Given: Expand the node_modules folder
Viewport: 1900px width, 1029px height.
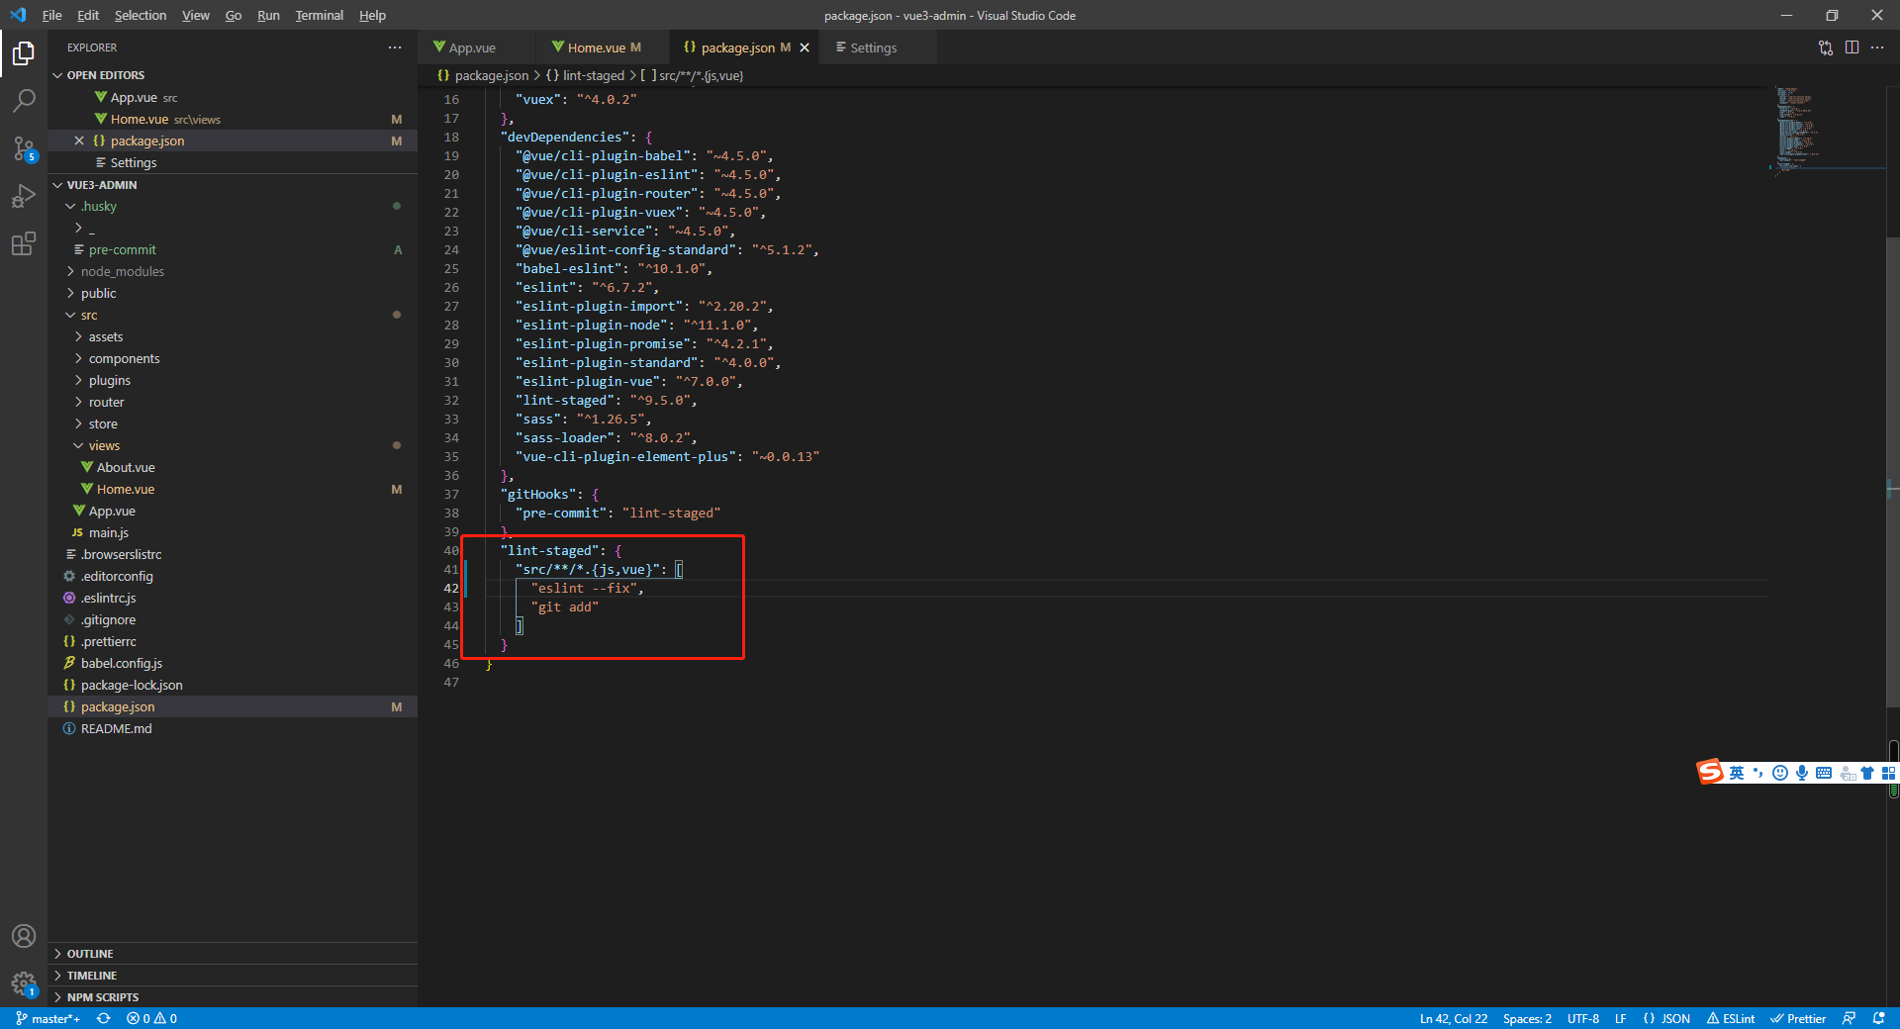Looking at the screenshot, I should pyautogui.click(x=232, y=271).
